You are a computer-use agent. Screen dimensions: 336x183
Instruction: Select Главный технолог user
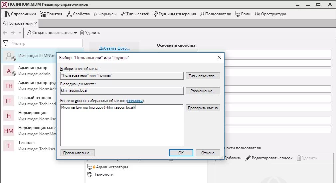click(29, 101)
